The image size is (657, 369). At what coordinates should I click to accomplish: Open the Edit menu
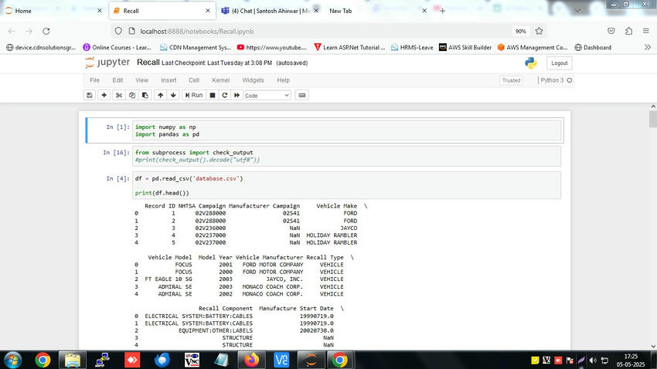click(117, 80)
